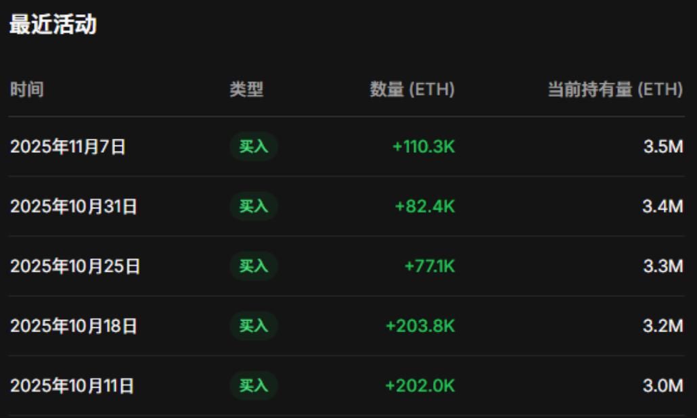This screenshot has width=697, height=418.
Task: Click the 3.5M holdings value
Action: coord(662,147)
